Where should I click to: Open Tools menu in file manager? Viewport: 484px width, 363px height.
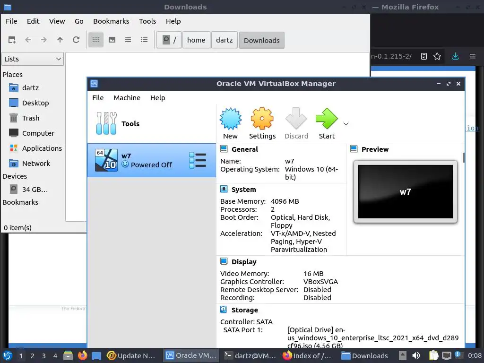click(x=147, y=21)
